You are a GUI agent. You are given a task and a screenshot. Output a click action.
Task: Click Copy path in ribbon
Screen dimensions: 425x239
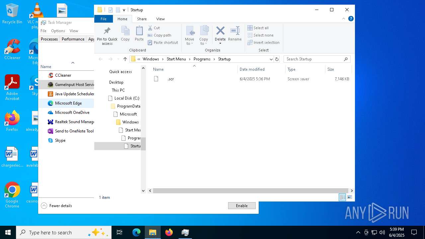click(x=159, y=35)
